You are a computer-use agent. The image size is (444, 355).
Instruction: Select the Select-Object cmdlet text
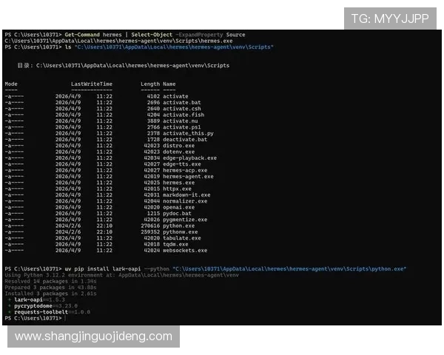pos(152,35)
